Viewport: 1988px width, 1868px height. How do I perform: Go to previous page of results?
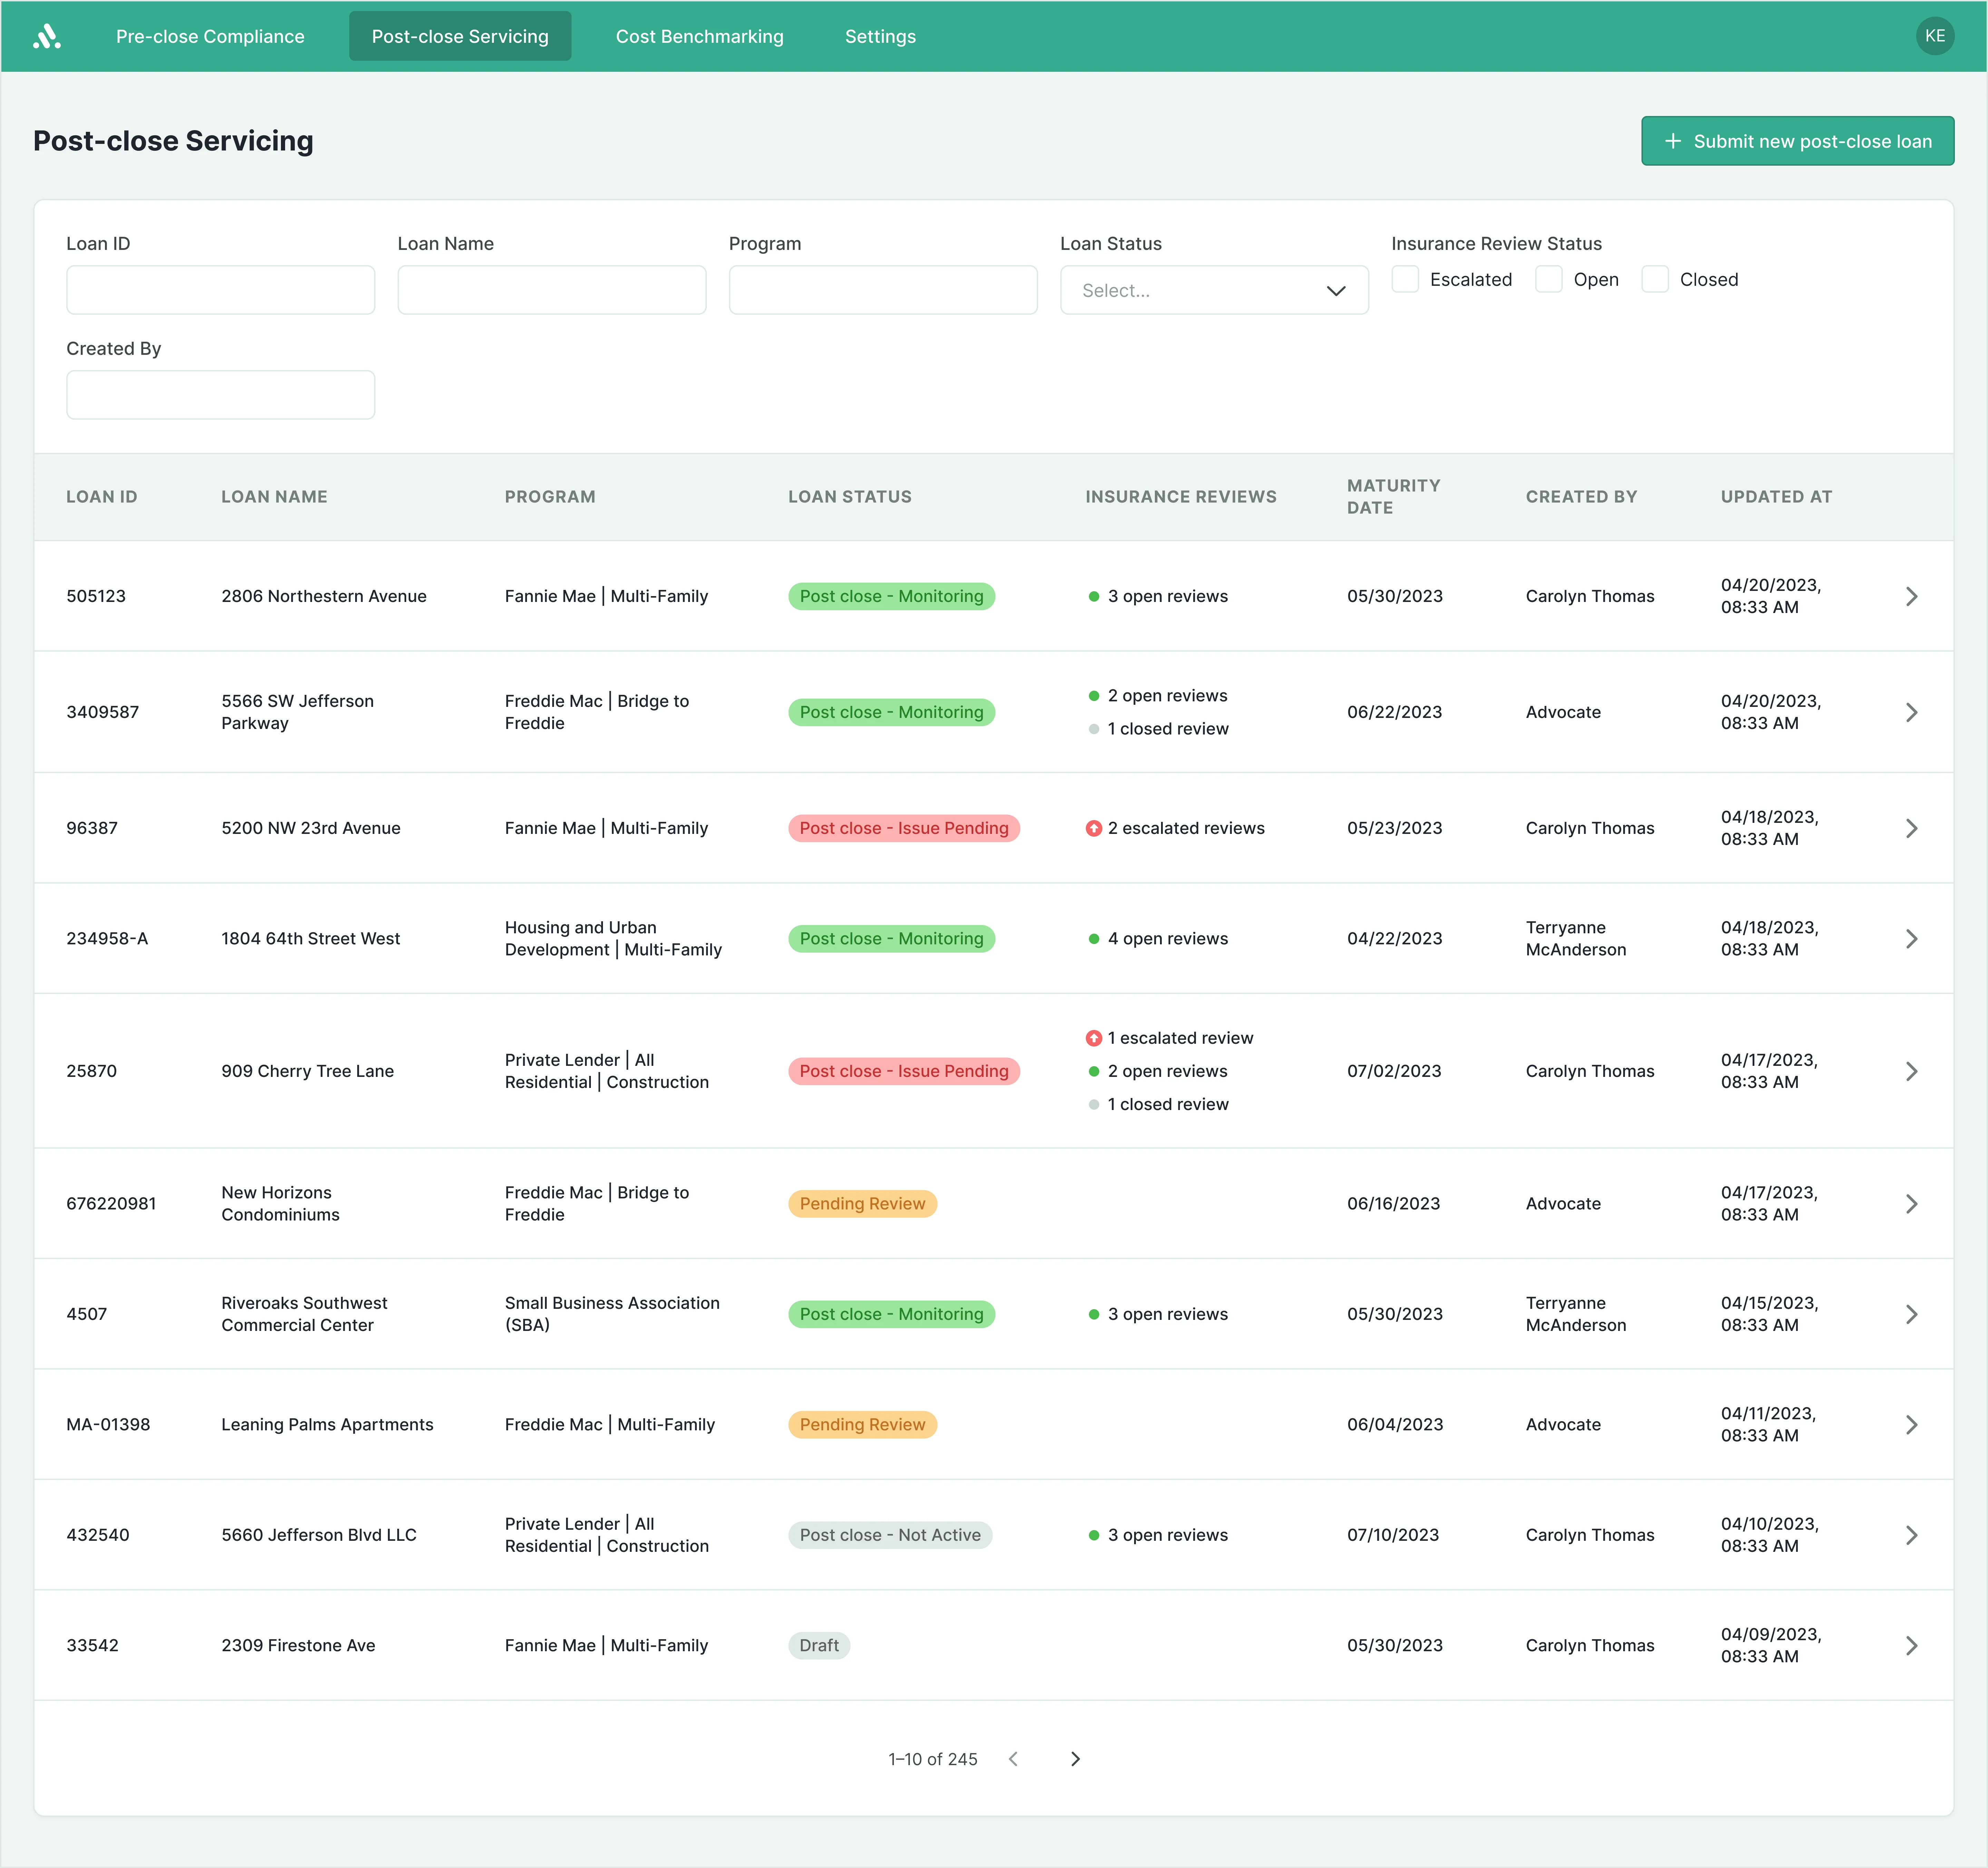click(1013, 1759)
